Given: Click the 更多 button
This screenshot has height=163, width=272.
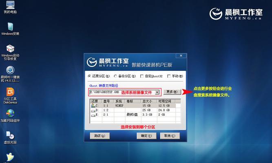Looking at the screenshot, I should [172, 92].
